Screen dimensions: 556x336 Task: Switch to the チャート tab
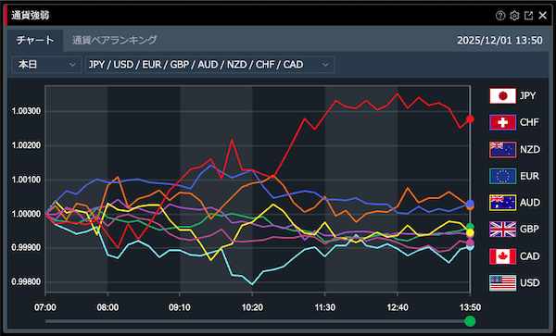point(35,40)
